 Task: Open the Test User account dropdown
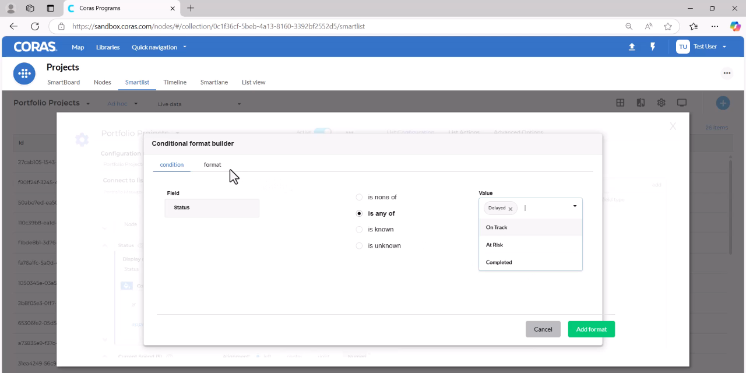710,47
